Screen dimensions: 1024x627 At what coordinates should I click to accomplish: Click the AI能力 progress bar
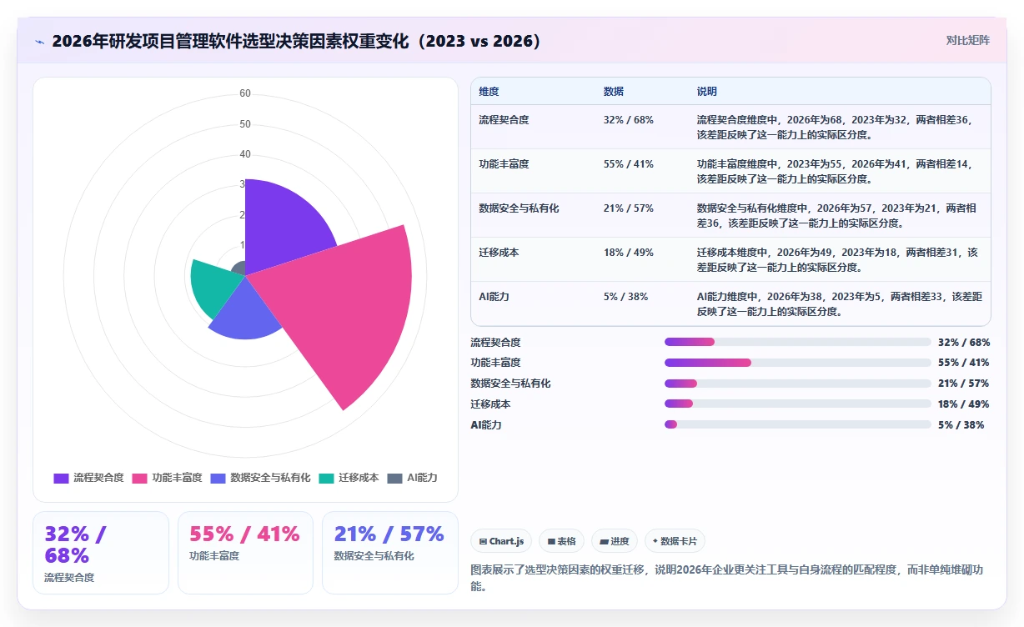click(x=797, y=424)
